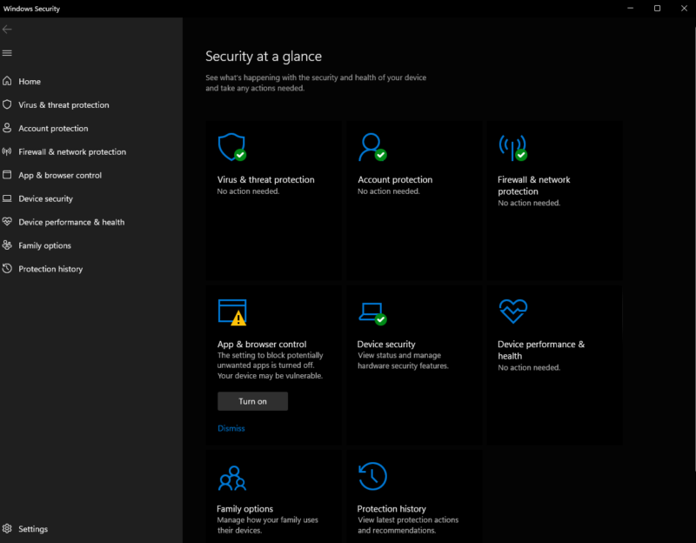
Task: Click the App & browser window icon in sidebar
Action: 7,175
